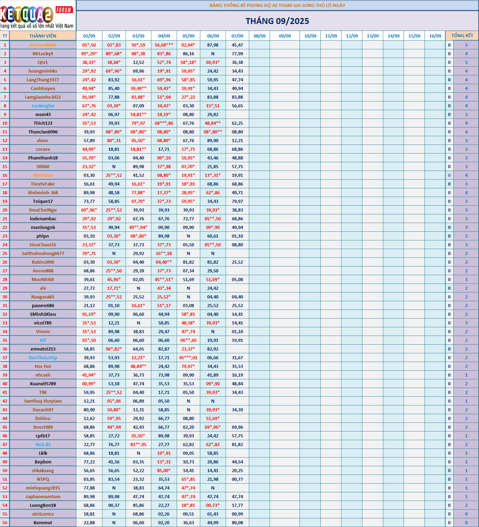Select the 01/09 date header

89,36
